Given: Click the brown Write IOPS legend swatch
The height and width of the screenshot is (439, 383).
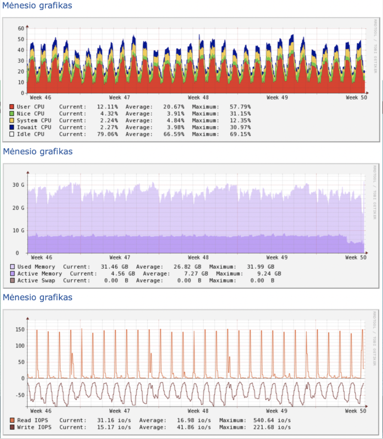Looking at the screenshot, I should click(12, 427).
